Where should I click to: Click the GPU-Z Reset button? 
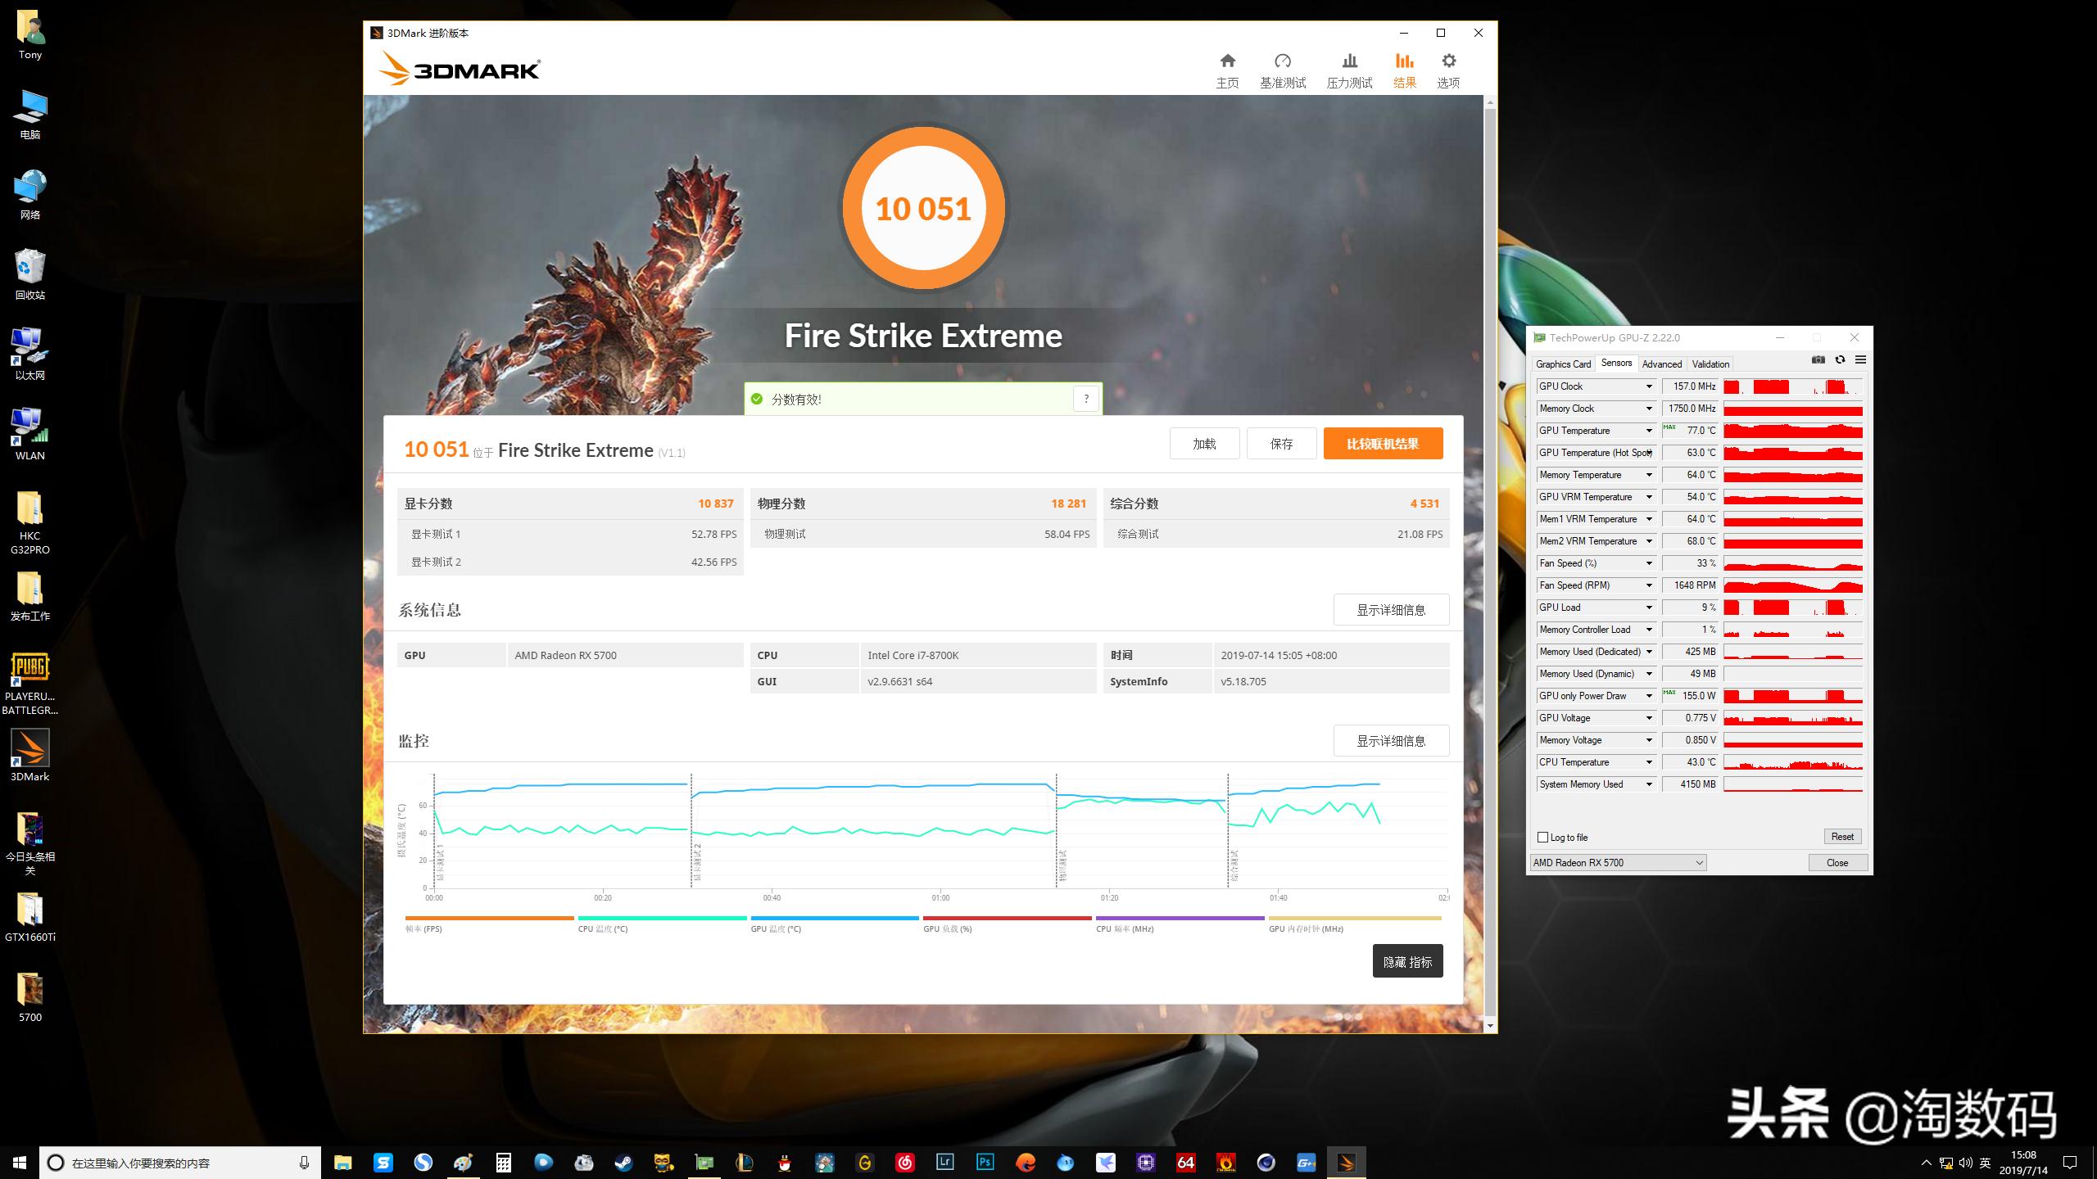pos(1842,837)
